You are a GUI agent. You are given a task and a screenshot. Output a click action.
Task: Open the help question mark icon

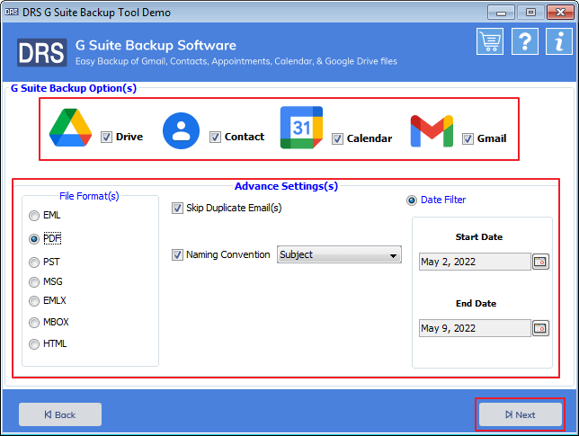(x=525, y=41)
